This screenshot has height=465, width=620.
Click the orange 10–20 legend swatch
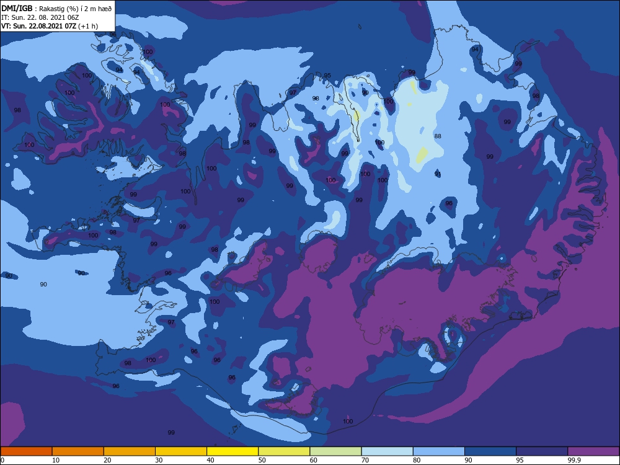pyautogui.click(x=78, y=451)
